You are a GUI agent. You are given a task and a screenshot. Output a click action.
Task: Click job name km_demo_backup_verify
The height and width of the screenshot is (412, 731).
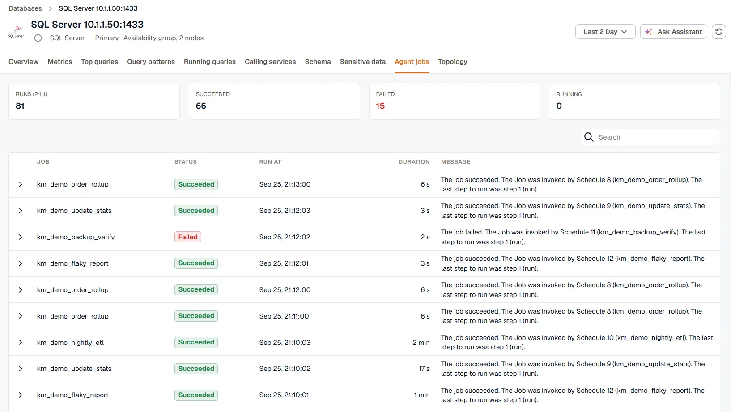(x=76, y=237)
